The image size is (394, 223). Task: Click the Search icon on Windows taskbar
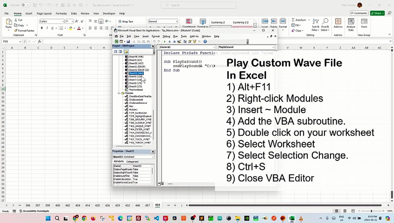(x=57, y=218)
